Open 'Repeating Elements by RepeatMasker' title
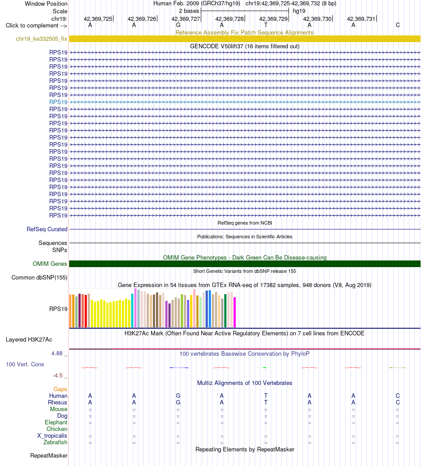 point(245,449)
